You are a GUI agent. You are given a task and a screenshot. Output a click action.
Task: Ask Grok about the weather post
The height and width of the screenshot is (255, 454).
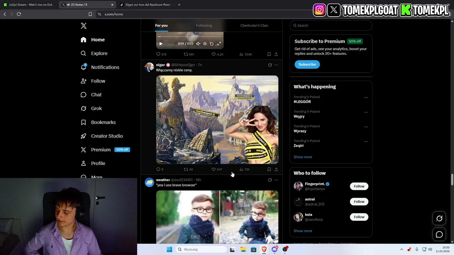pyautogui.click(x=270, y=180)
